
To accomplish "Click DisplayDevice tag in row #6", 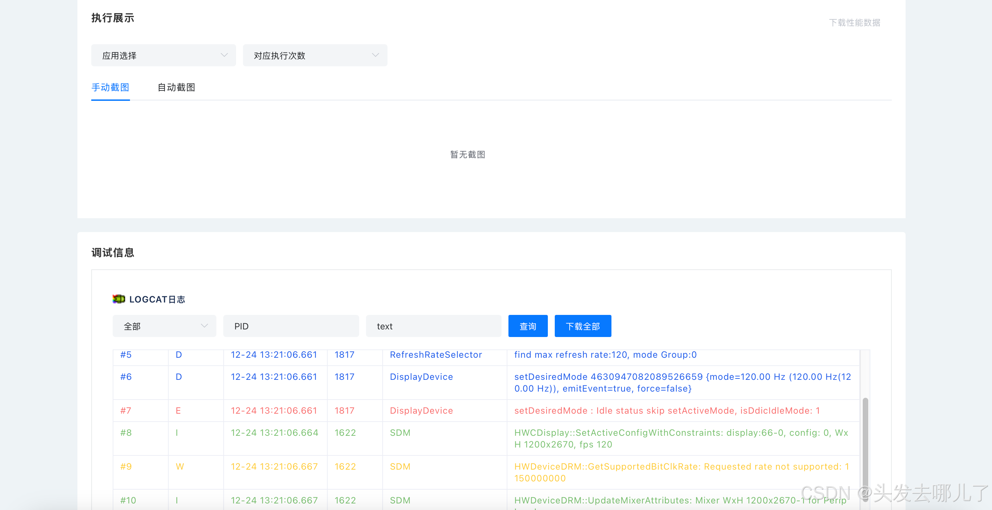I will [x=421, y=376].
